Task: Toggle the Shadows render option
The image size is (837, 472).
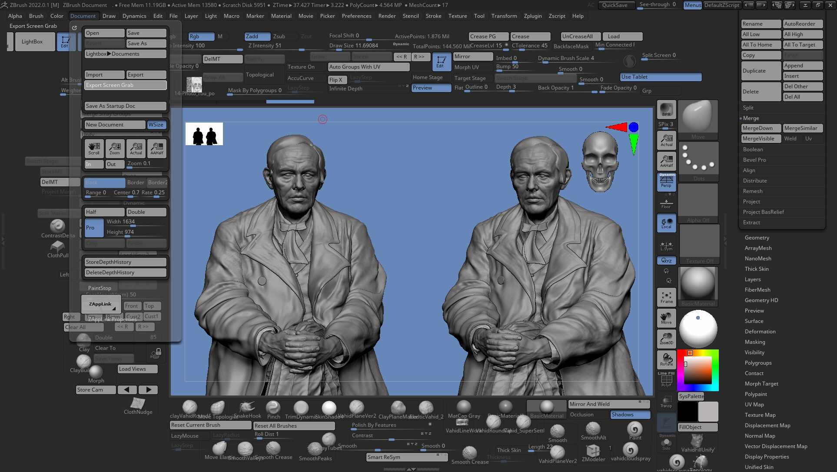Action: tap(630, 415)
